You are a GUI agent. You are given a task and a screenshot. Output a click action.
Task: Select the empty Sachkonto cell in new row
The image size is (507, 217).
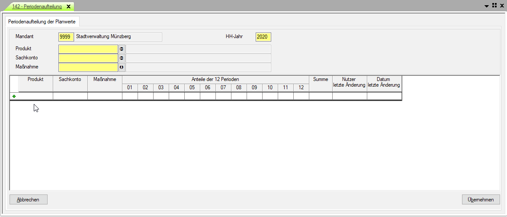click(x=70, y=96)
